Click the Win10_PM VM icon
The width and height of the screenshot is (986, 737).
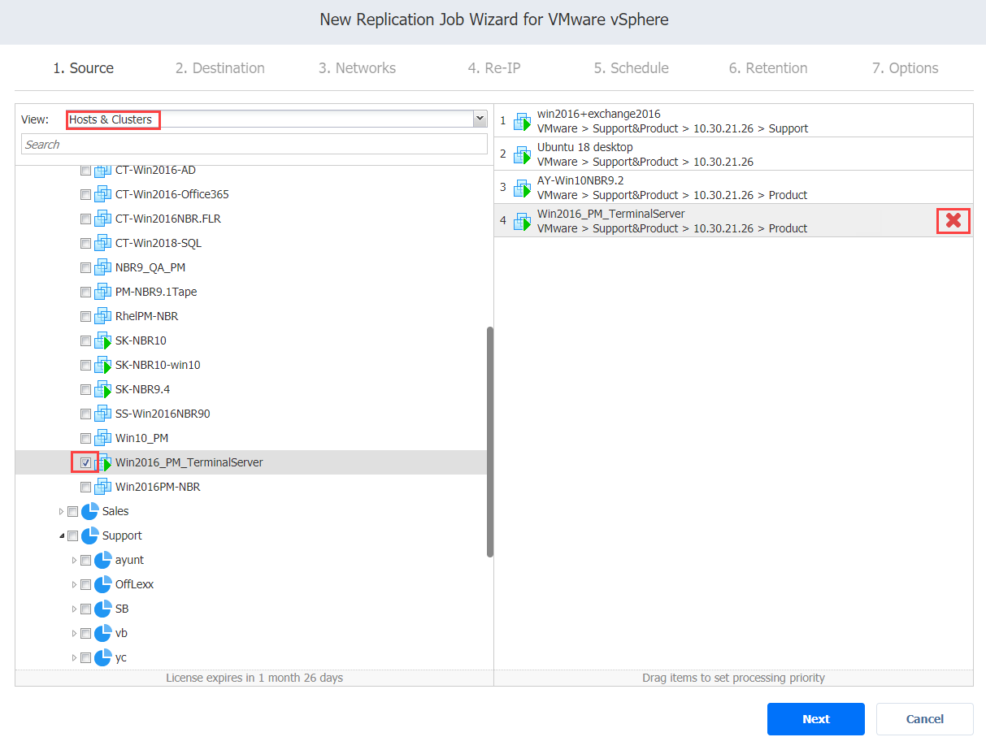click(102, 439)
